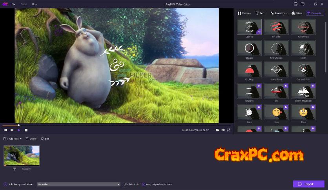Download the Elk element
Viewport: 328px width, 190px height.
[x=286, y=86]
